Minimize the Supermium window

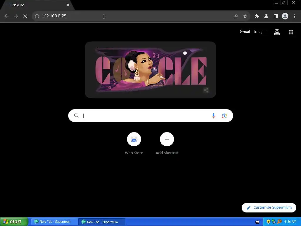[276, 3]
